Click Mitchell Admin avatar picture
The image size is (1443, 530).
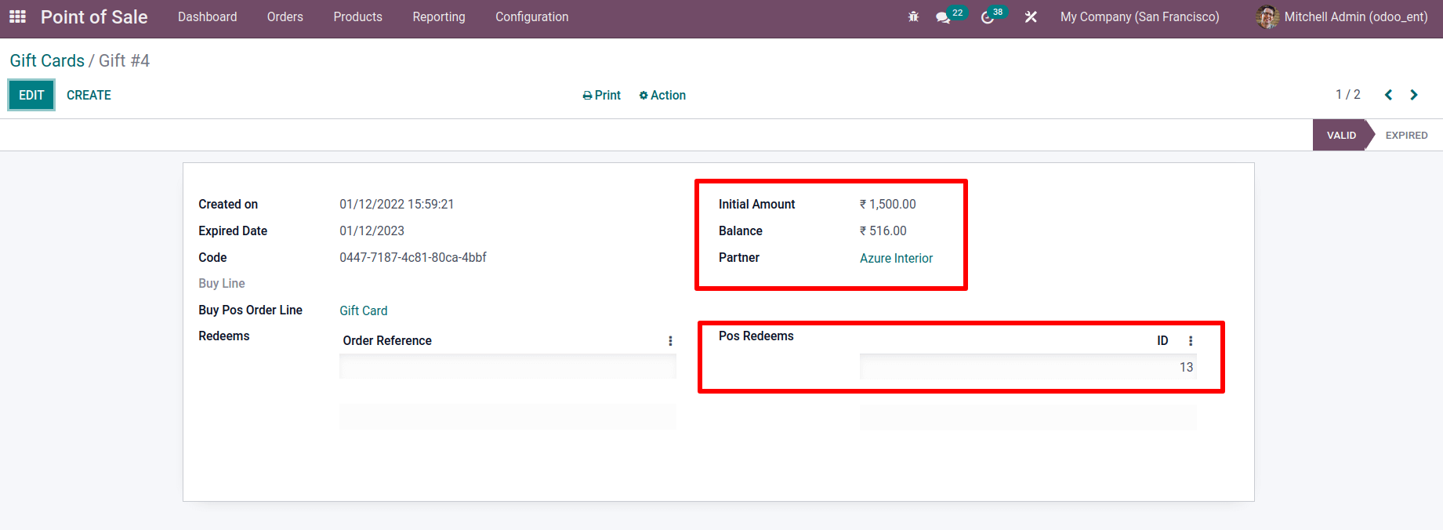pos(1267,16)
